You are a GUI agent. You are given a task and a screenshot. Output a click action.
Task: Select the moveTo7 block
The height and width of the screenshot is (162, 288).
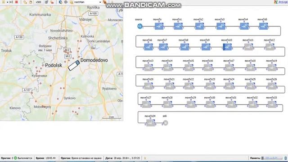point(163,47)
